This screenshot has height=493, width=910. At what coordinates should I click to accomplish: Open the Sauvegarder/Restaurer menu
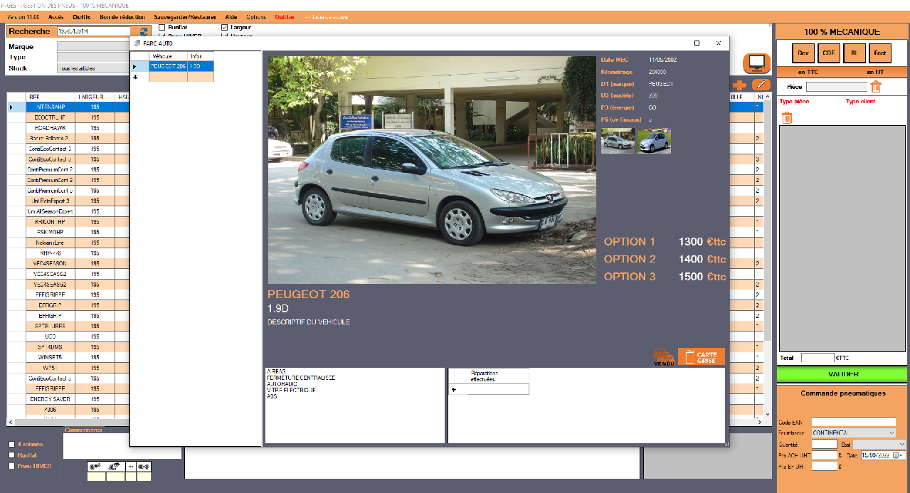click(x=185, y=16)
